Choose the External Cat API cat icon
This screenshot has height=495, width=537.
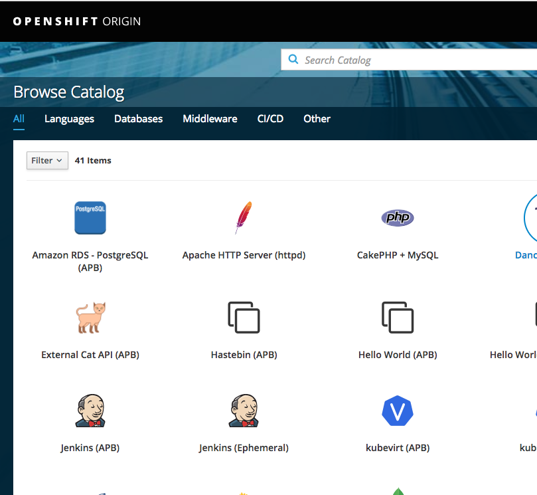pyautogui.click(x=90, y=318)
